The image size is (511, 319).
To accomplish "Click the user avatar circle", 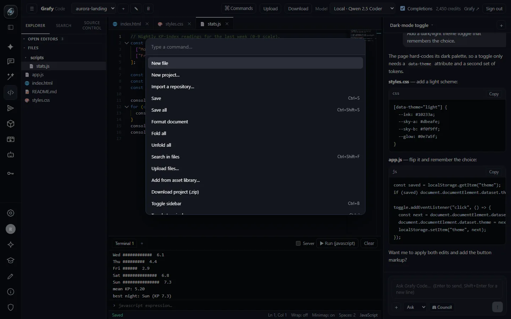I will [x=11, y=229].
